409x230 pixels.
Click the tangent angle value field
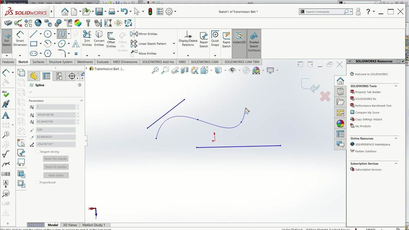pos(56,144)
